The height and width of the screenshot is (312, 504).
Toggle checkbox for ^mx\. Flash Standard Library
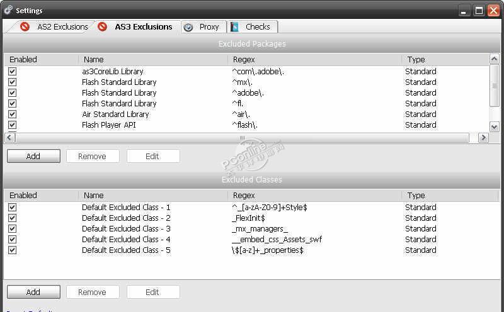[x=12, y=82]
